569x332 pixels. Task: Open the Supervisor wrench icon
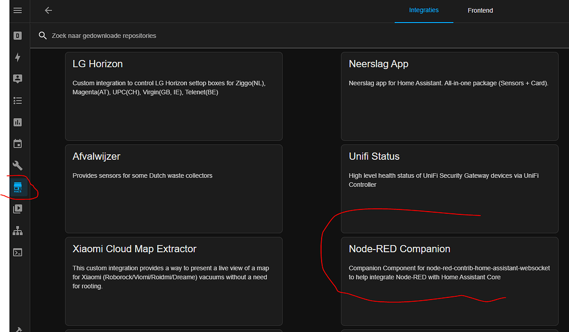pos(17,165)
